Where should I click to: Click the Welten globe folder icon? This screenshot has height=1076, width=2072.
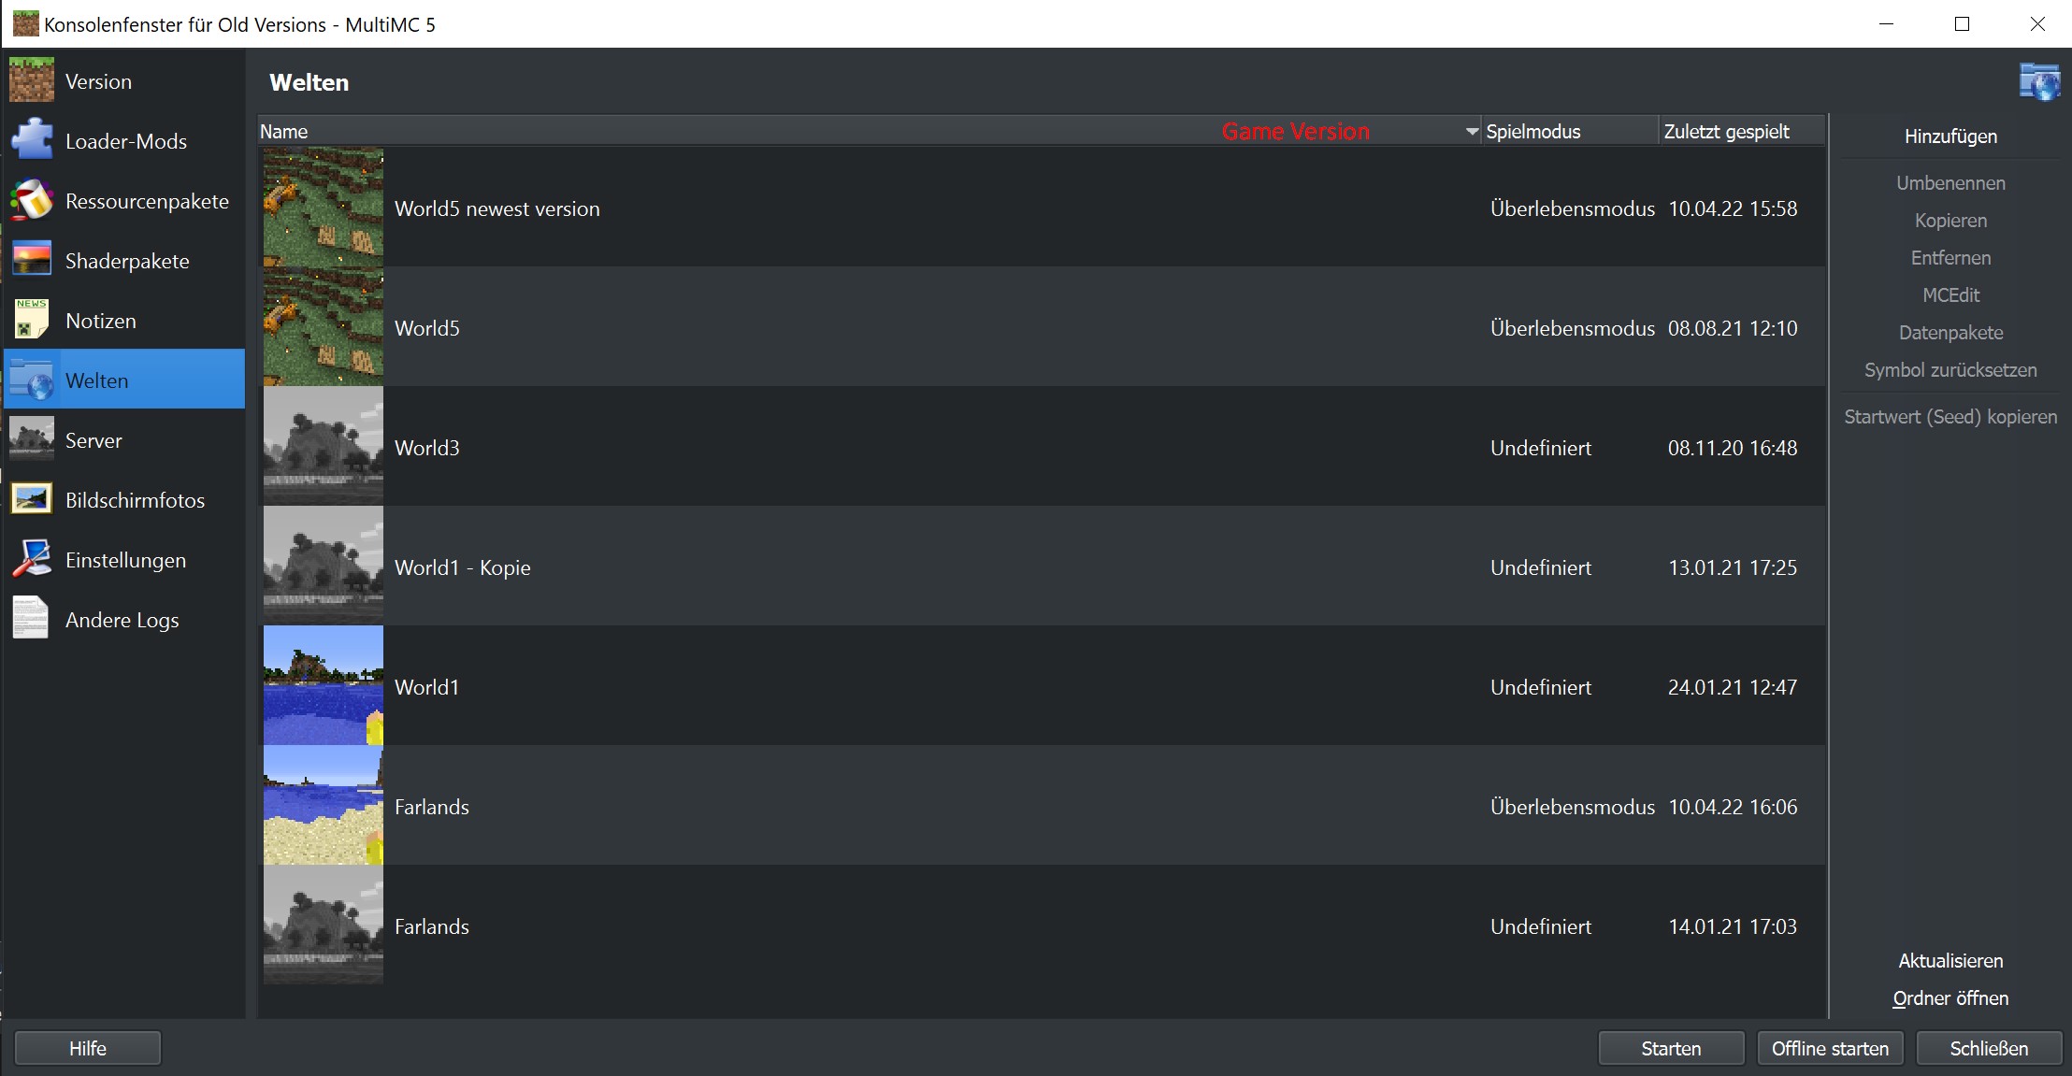(x=31, y=379)
